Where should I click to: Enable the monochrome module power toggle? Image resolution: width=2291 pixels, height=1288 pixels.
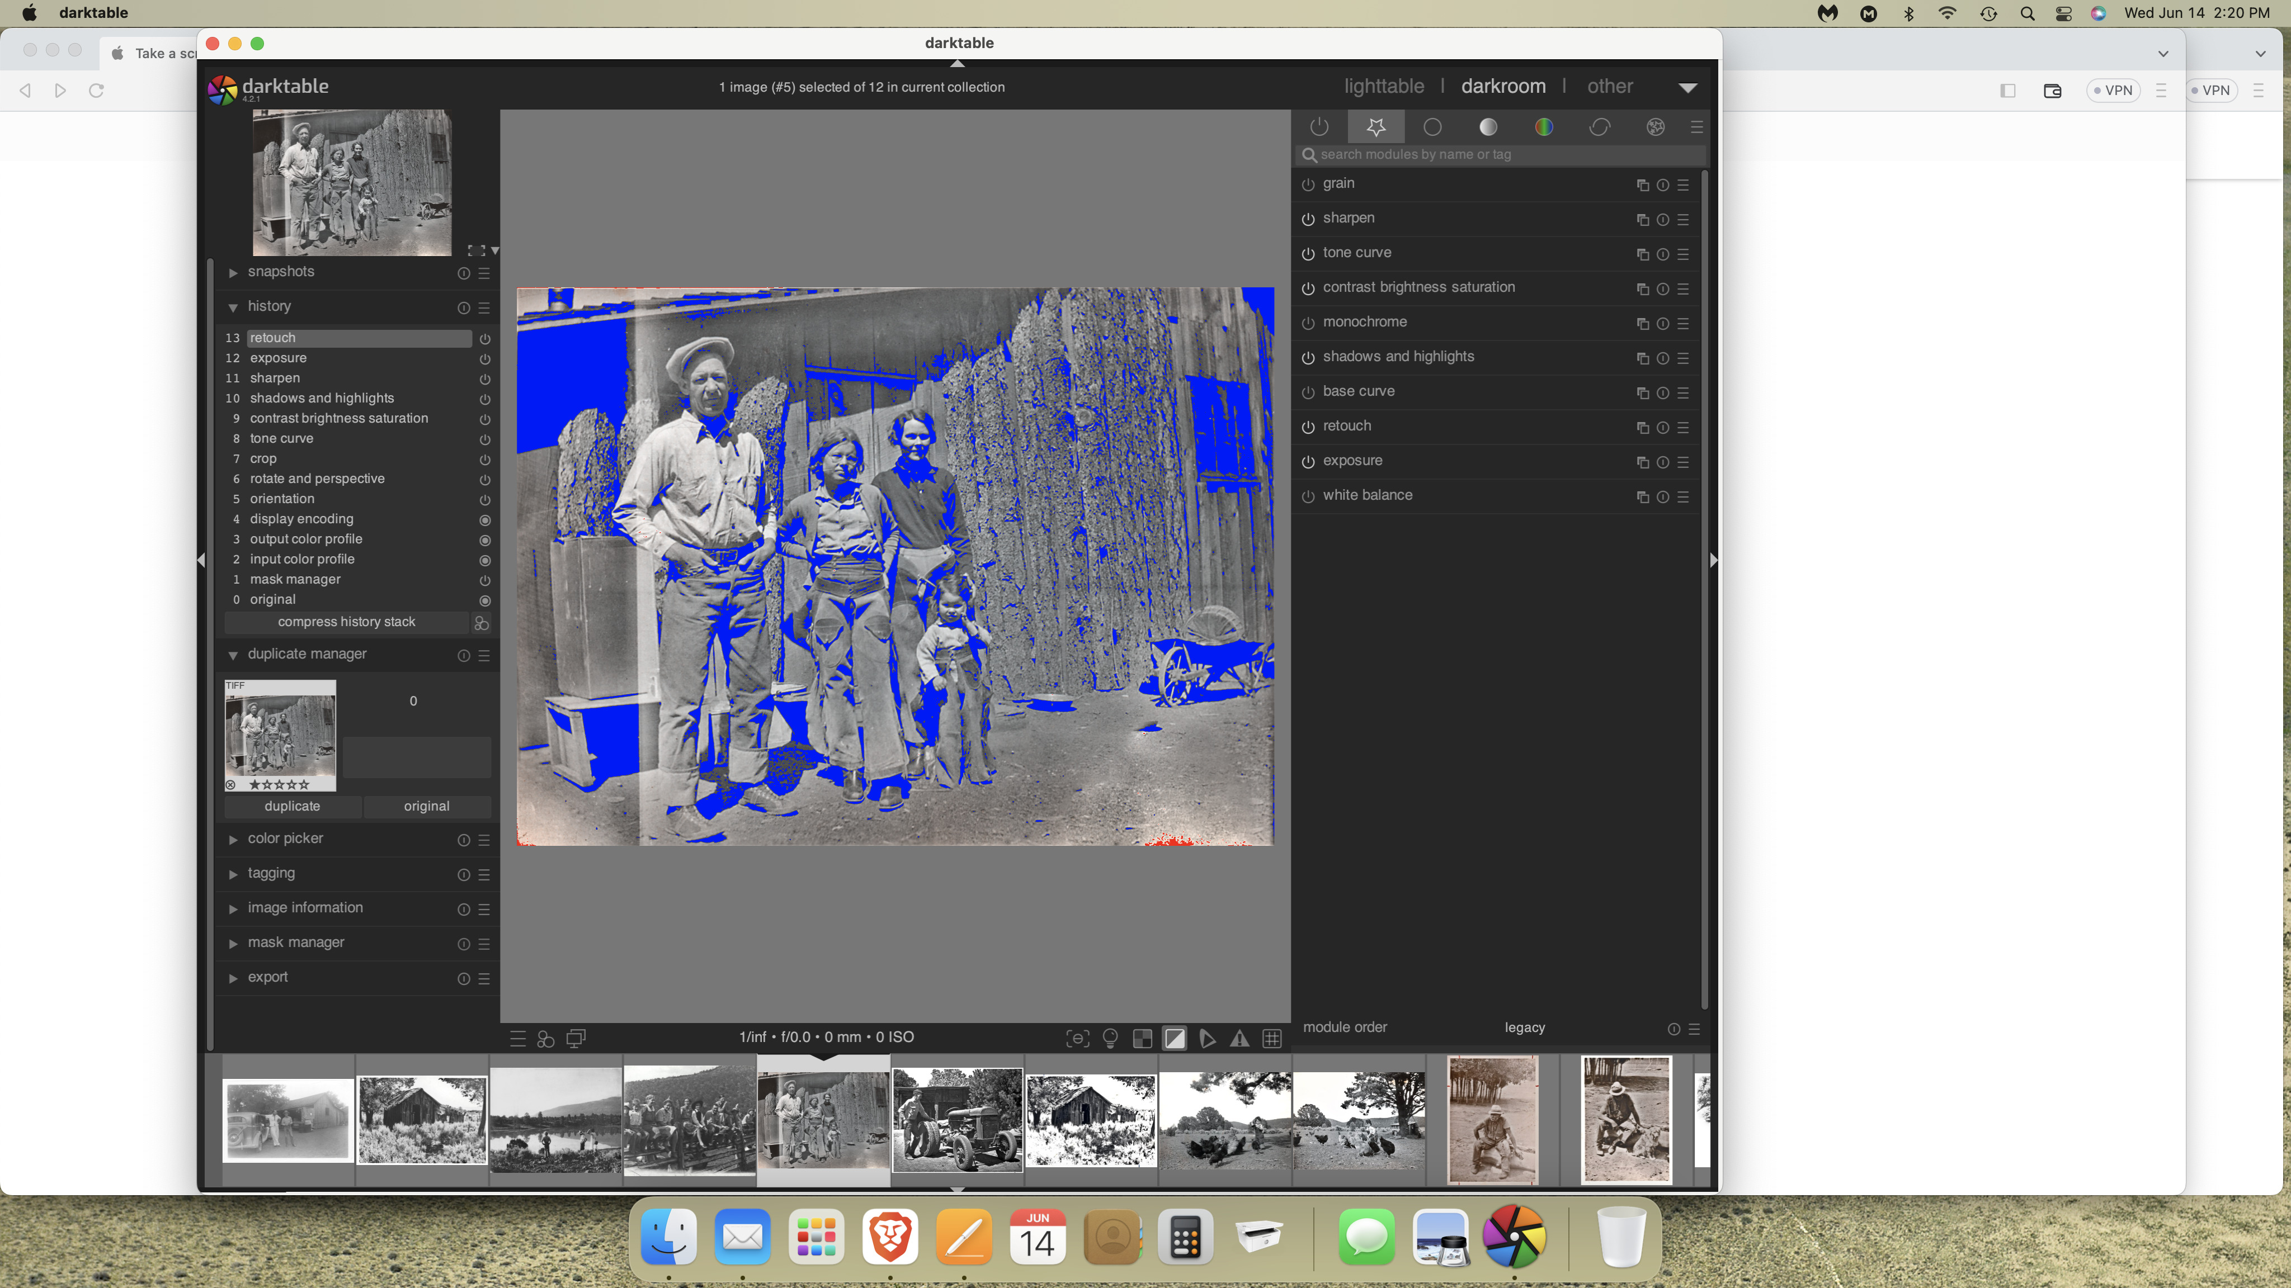click(1307, 323)
